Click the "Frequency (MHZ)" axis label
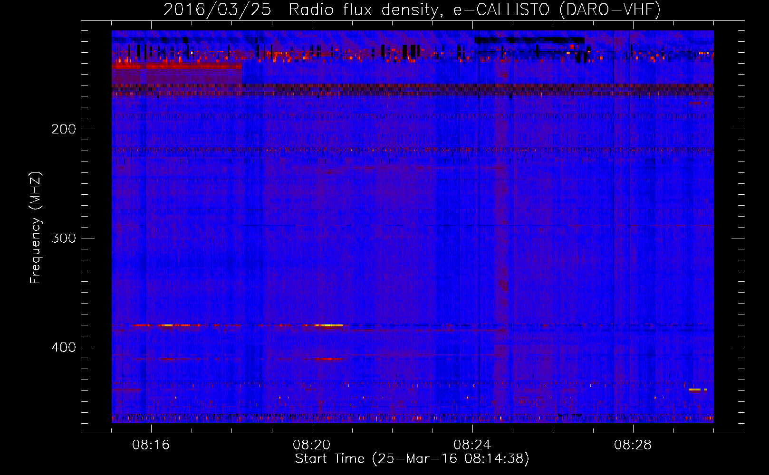 pyautogui.click(x=36, y=228)
